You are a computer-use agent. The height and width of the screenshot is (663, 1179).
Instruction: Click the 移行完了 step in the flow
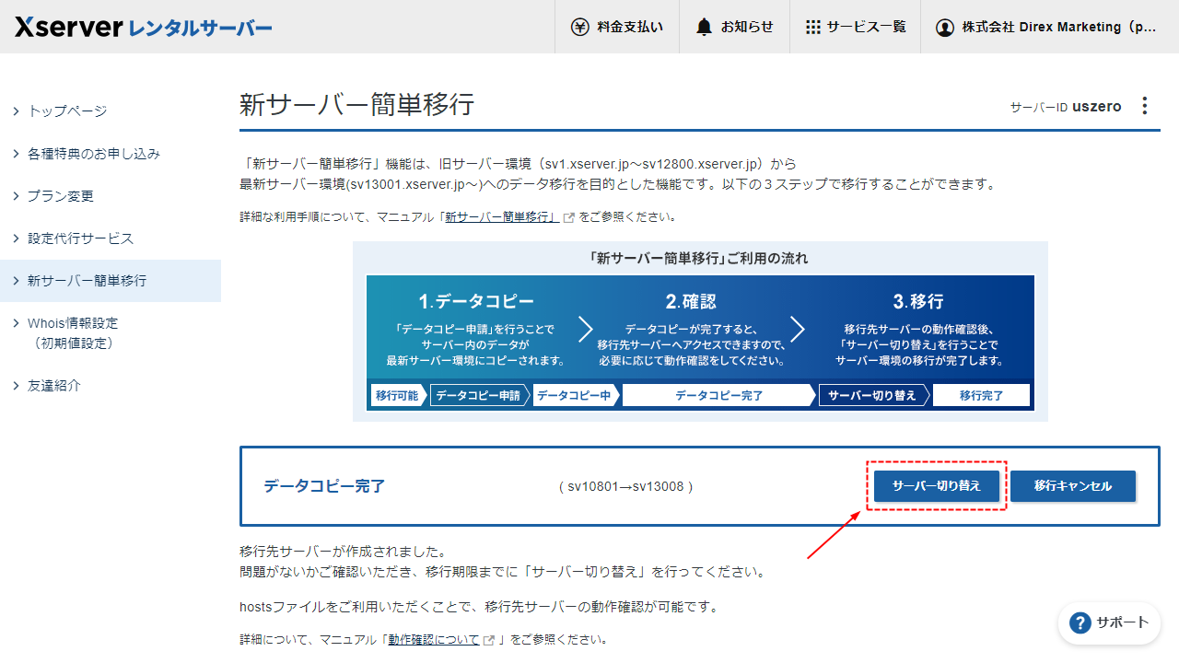[981, 395]
